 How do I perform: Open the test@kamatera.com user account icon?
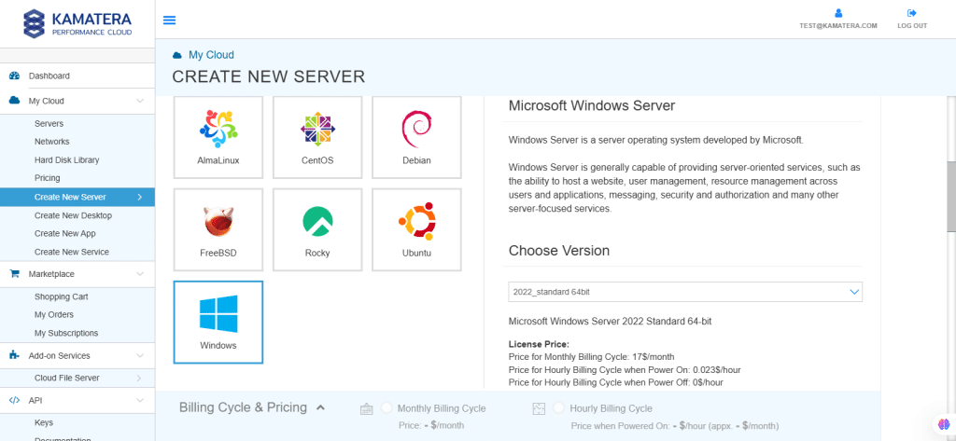tap(838, 13)
